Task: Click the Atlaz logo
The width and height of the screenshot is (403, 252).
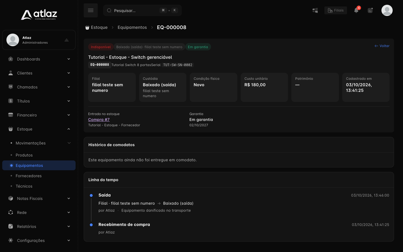Action: click(39, 15)
